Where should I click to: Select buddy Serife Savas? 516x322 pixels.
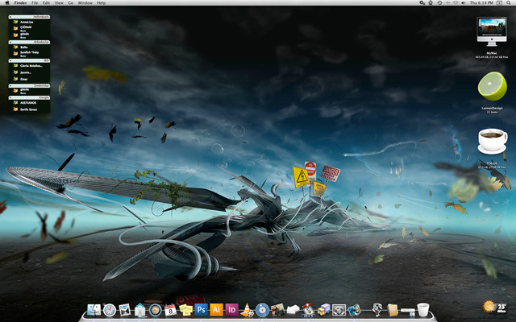click(29, 109)
